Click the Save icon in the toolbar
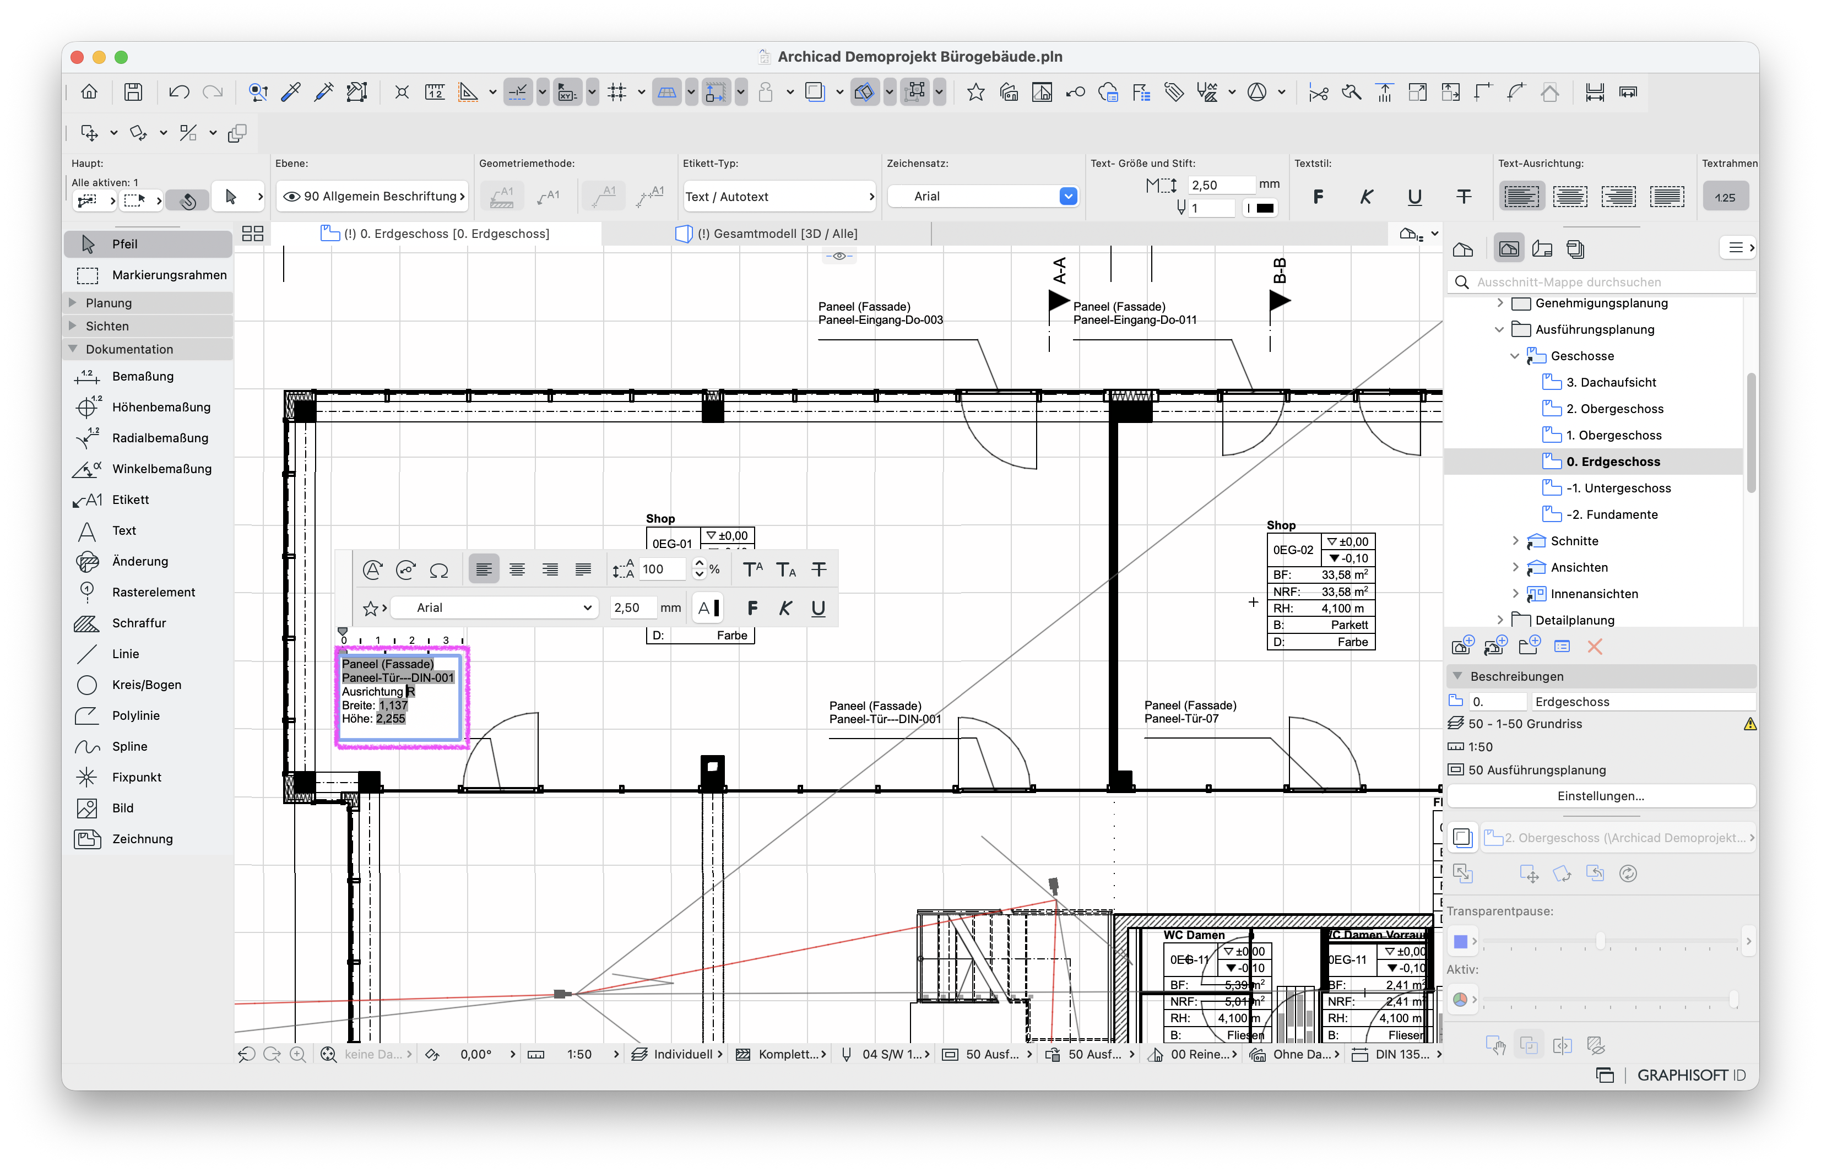The width and height of the screenshot is (1821, 1172). click(133, 92)
